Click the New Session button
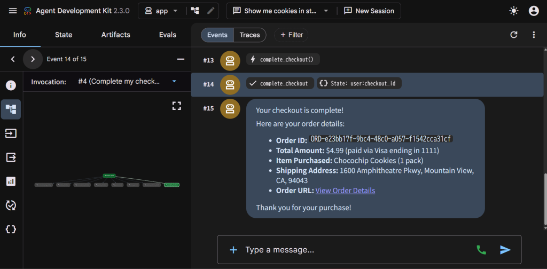547x269 pixels. coord(369,11)
